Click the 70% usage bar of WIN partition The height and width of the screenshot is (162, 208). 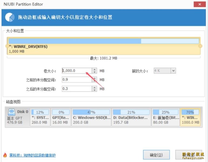pyautogui.click(x=190, y=112)
